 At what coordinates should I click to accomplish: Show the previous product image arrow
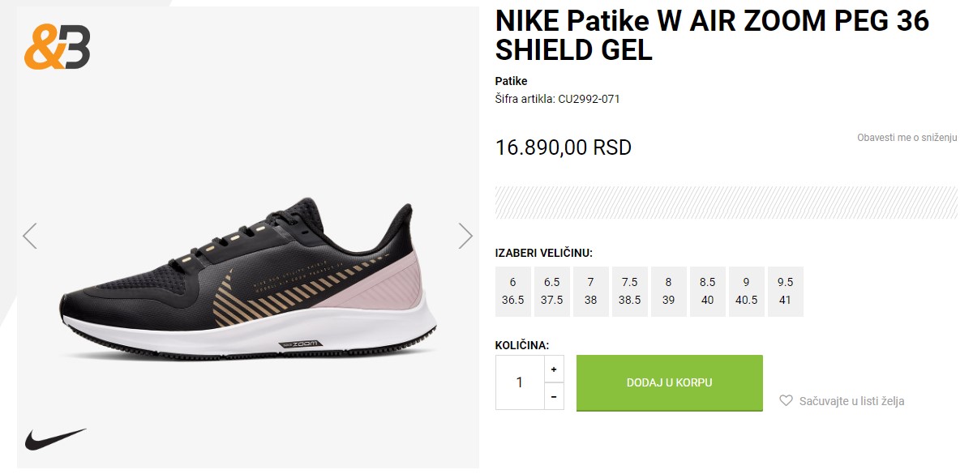pos(30,236)
